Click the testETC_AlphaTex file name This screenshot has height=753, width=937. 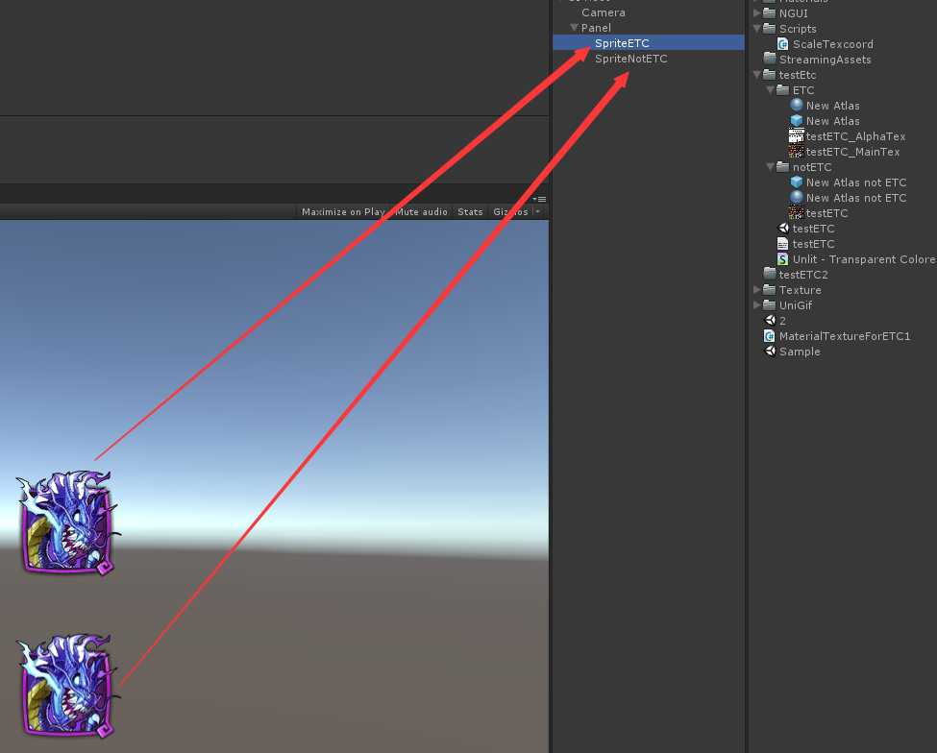coord(855,136)
